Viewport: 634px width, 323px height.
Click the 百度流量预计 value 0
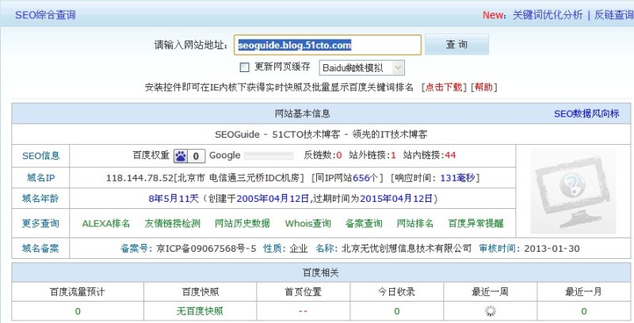pyautogui.click(x=78, y=311)
